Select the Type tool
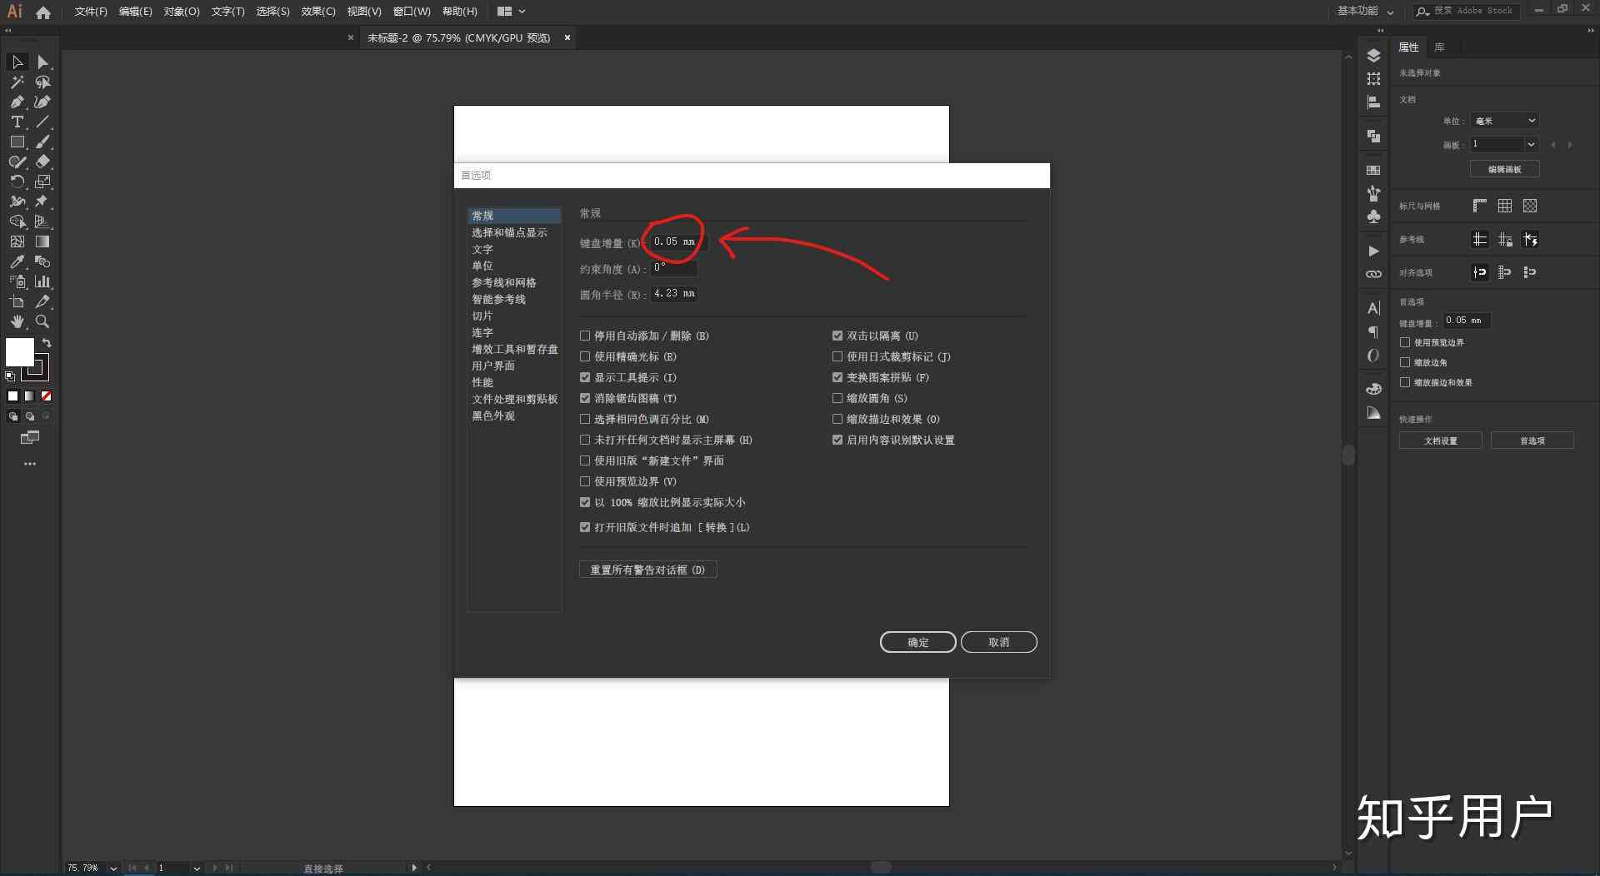 point(17,122)
